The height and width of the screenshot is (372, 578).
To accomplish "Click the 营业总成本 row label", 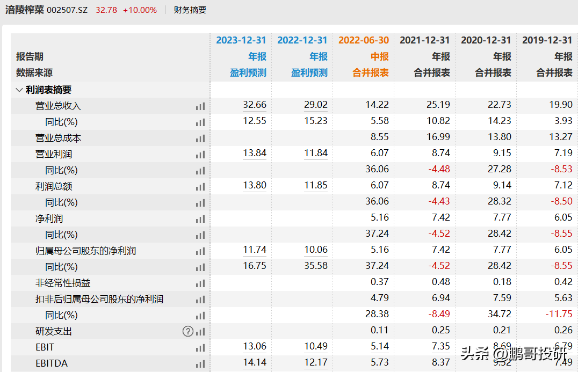I will click(x=58, y=138).
